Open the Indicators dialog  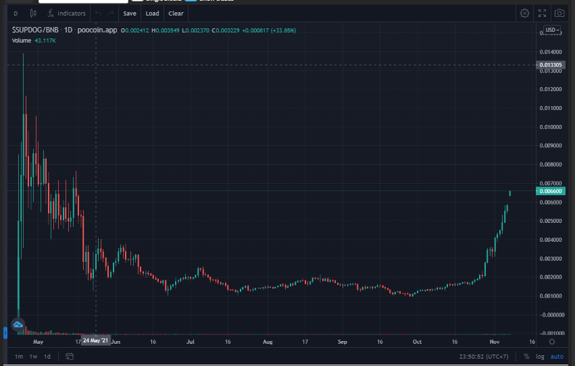click(x=66, y=14)
